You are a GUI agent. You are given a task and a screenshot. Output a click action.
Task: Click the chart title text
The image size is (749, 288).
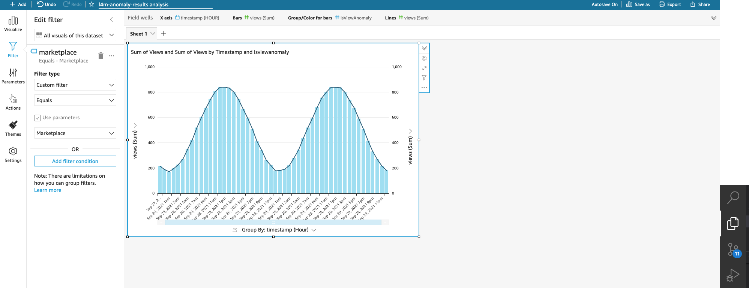[x=210, y=52]
